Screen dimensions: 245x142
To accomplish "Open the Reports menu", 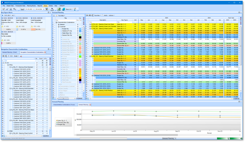I will tap(40, 6).
